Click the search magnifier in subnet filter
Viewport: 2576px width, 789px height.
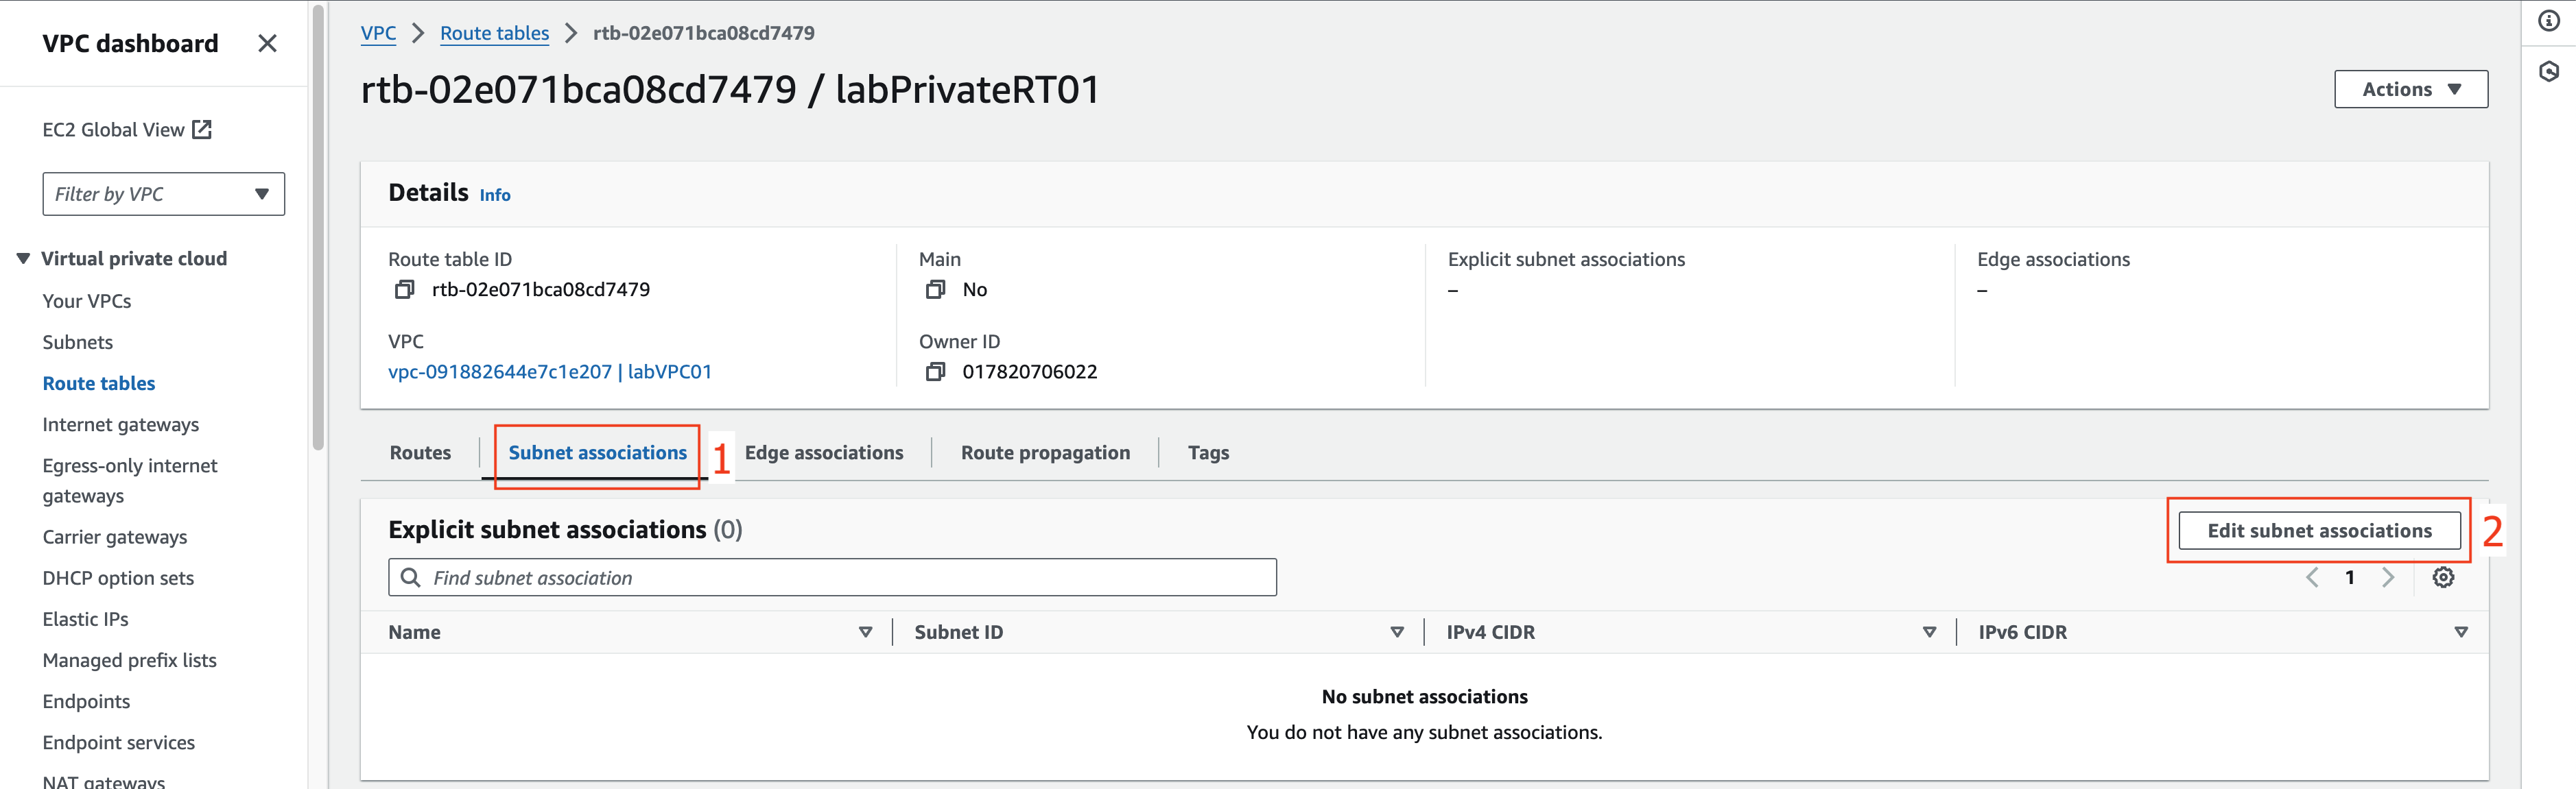tap(410, 577)
